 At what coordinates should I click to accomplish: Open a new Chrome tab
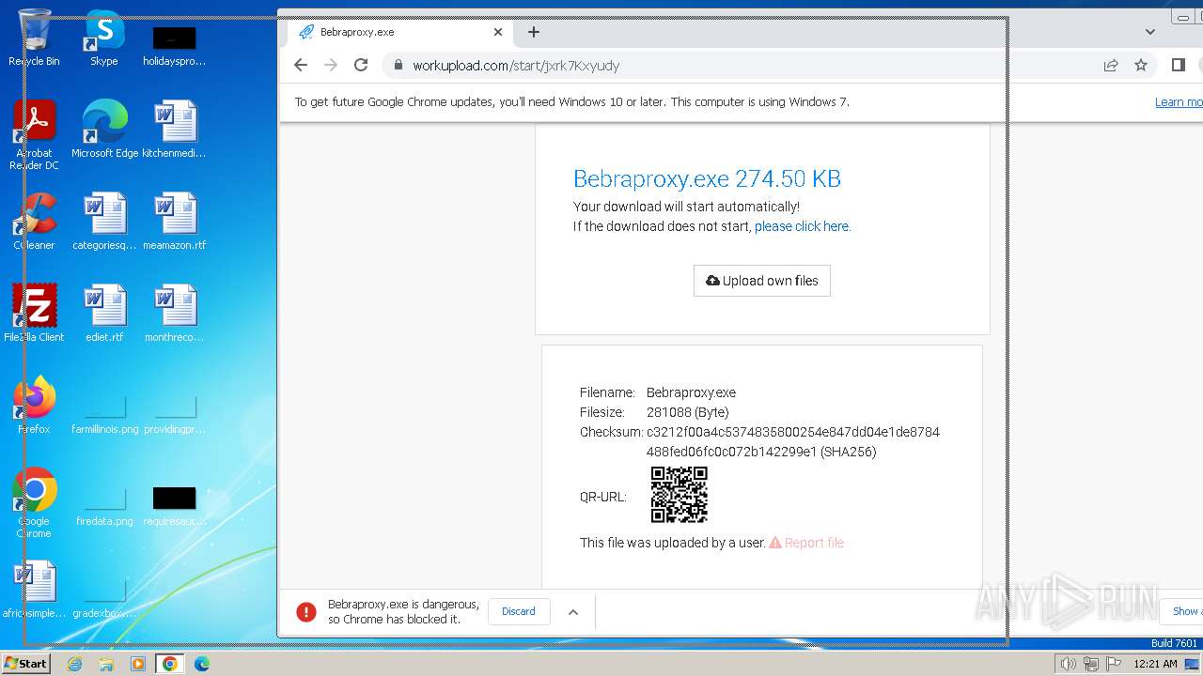[534, 32]
